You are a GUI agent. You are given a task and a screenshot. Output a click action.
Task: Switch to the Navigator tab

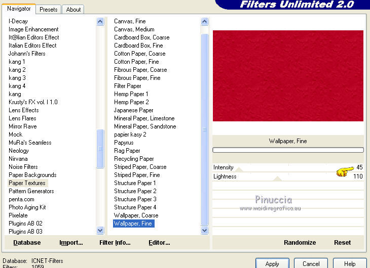[19, 9]
